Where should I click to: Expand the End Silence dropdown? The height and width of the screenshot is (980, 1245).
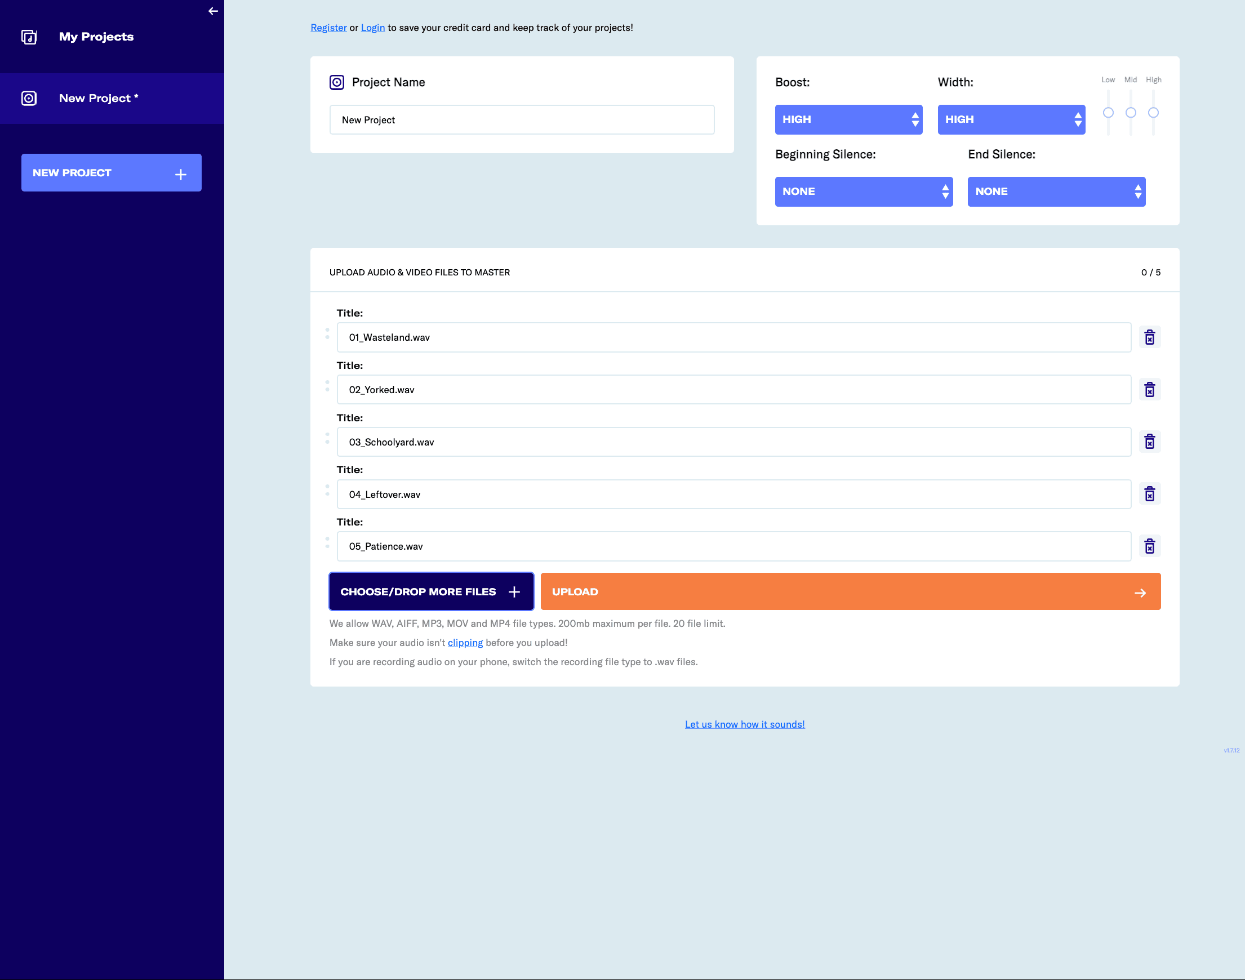(1057, 191)
